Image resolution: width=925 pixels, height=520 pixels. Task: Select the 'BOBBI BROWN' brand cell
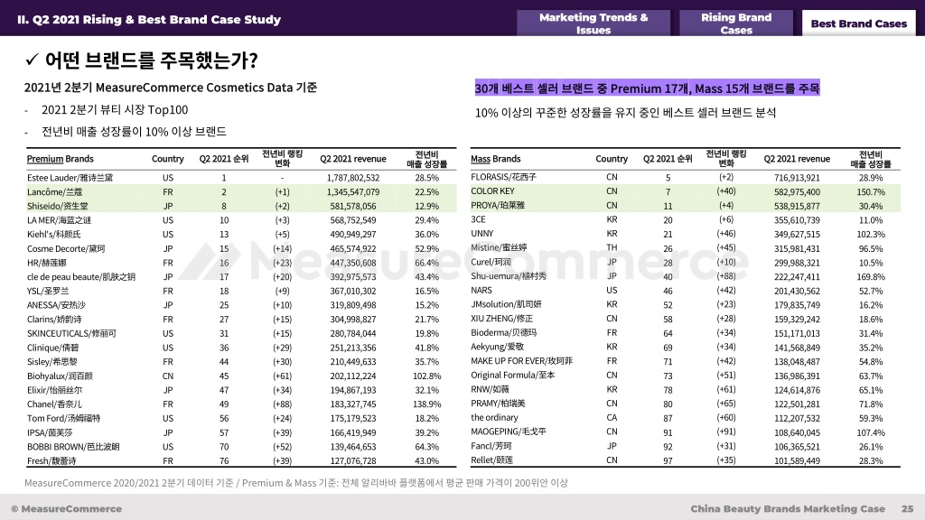coord(73,446)
